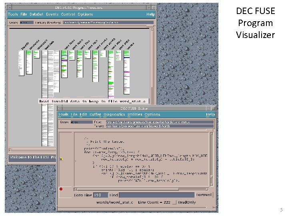Screen dimensions: 288x216
Task: Maximize the Program Visualizer window
Action: (153, 7)
